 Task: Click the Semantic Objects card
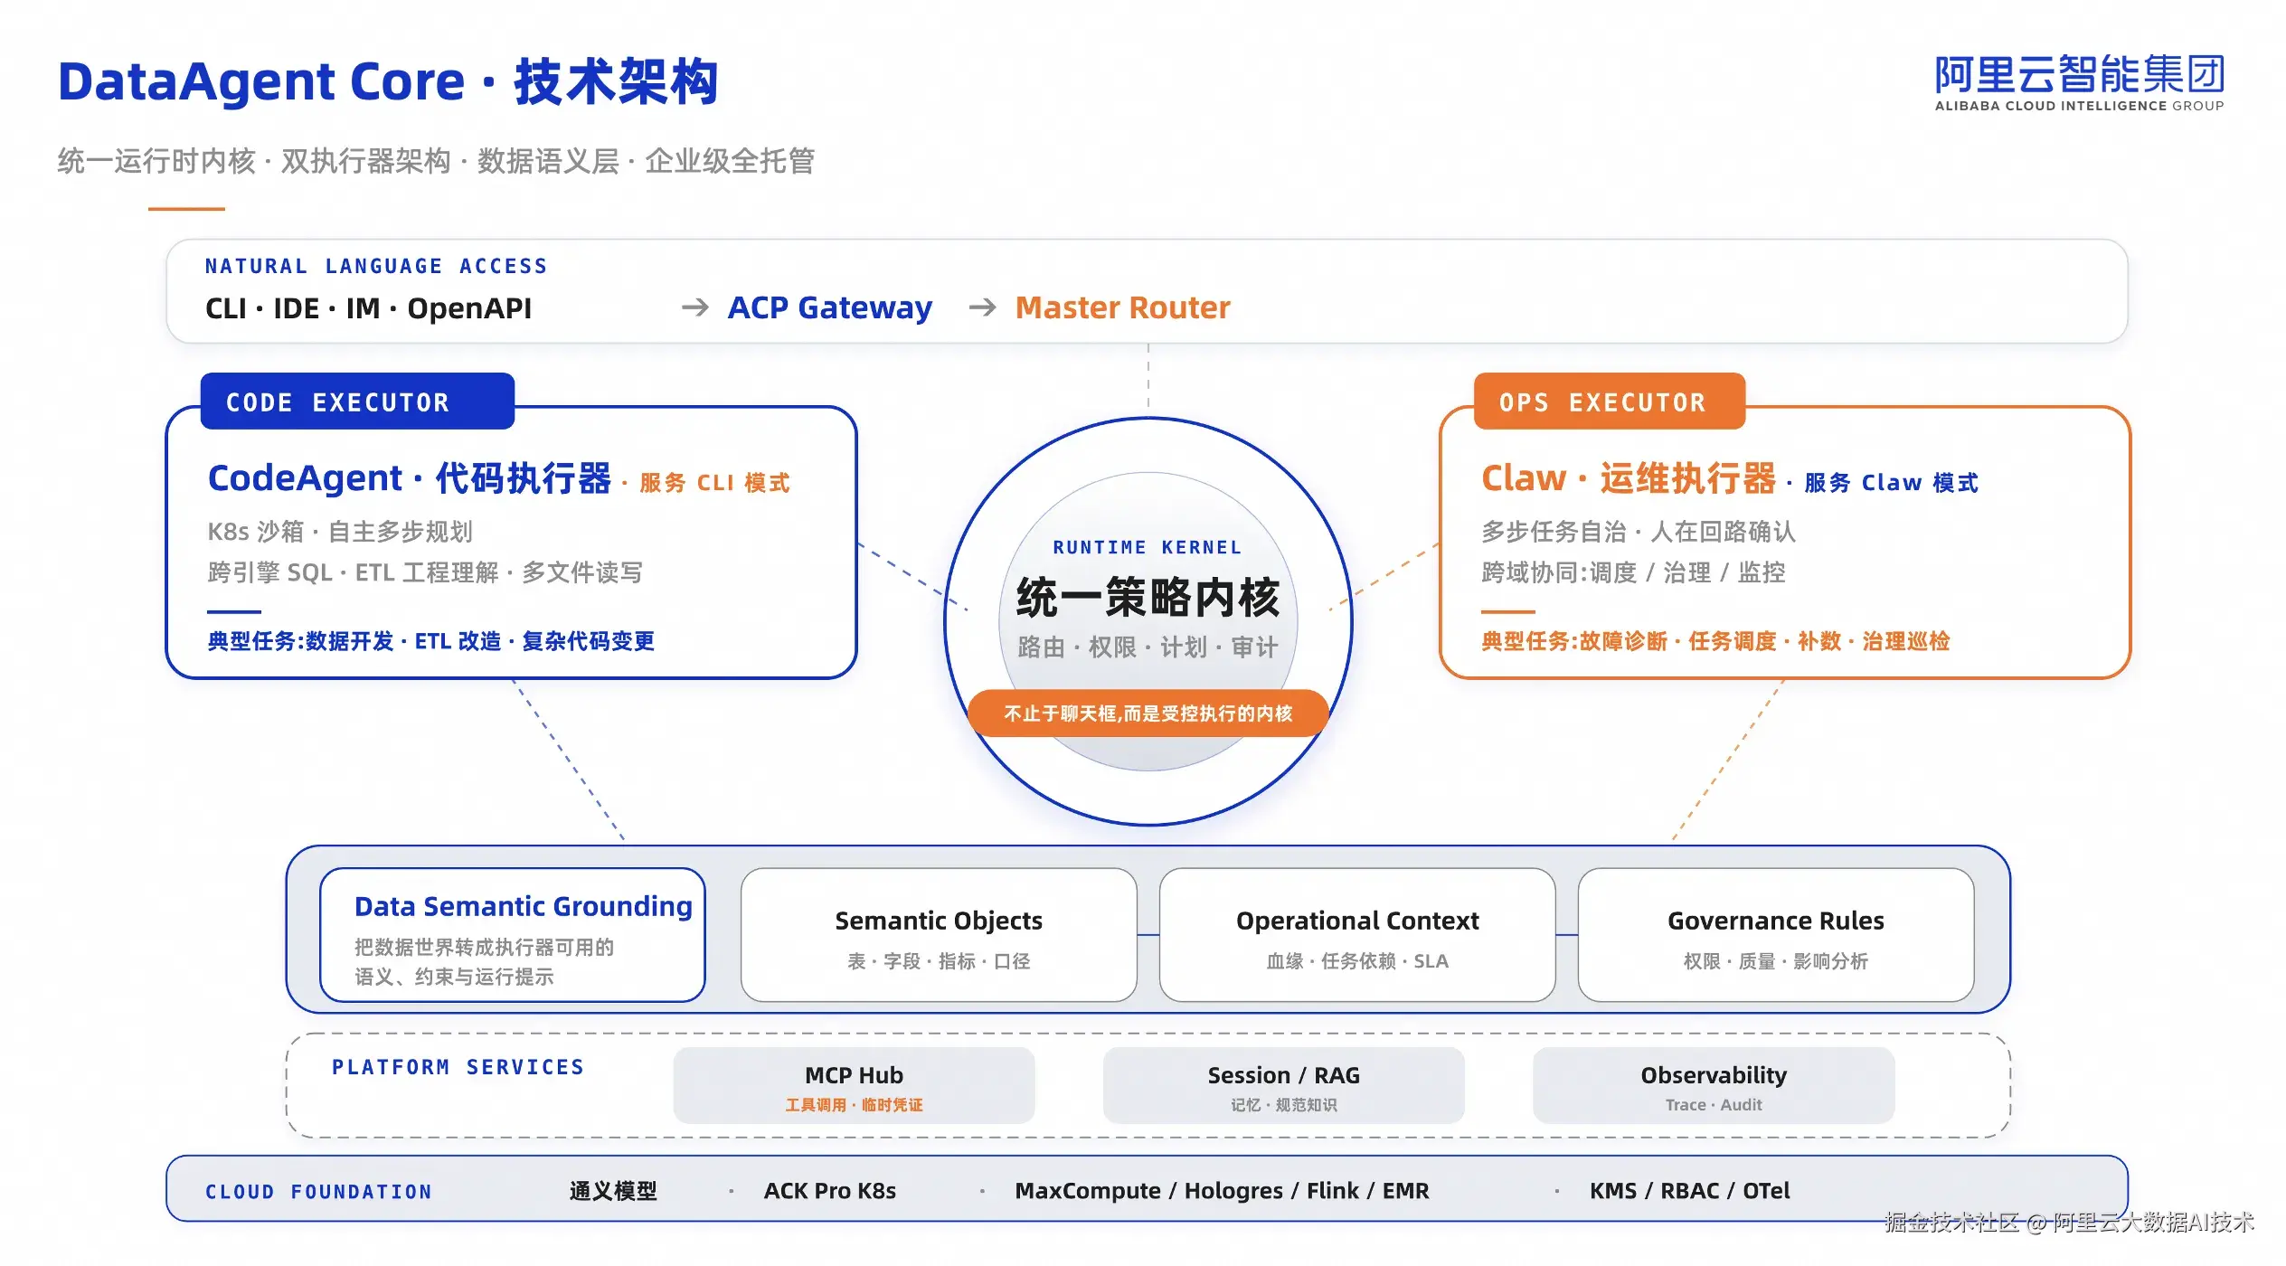point(939,935)
